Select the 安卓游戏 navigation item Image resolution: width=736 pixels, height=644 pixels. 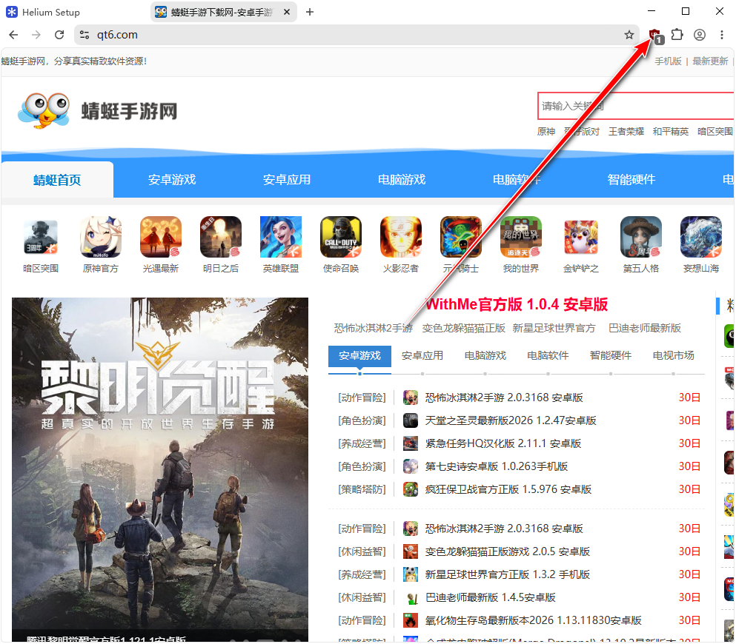pyautogui.click(x=172, y=180)
